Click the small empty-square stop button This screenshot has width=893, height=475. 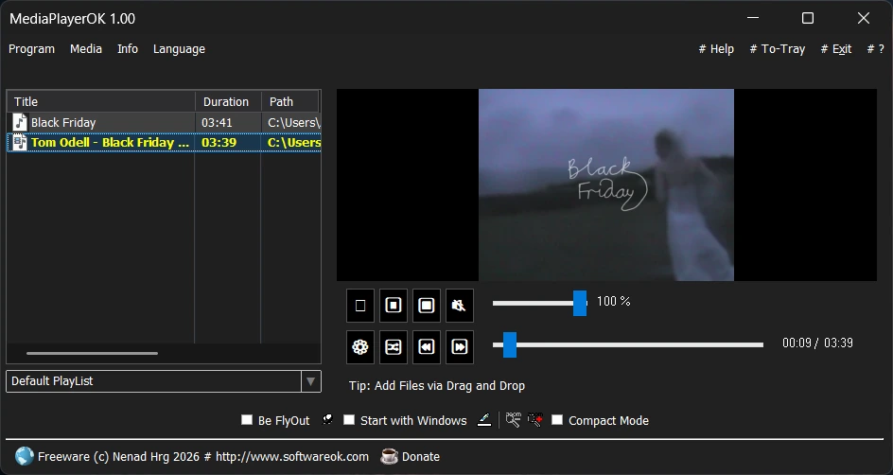point(359,306)
